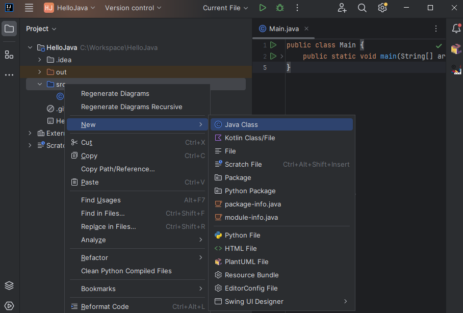Show more tool windows ellipsis
The width and height of the screenshot is (463, 313).
click(x=9, y=75)
